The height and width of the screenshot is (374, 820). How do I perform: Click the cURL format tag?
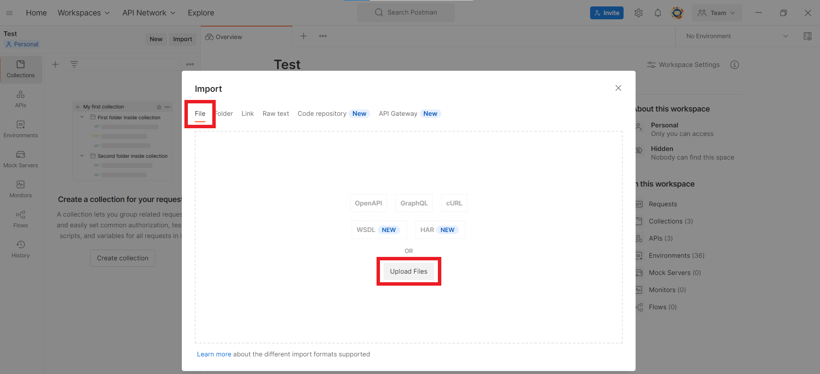pyautogui.click(x=454, y=203)
